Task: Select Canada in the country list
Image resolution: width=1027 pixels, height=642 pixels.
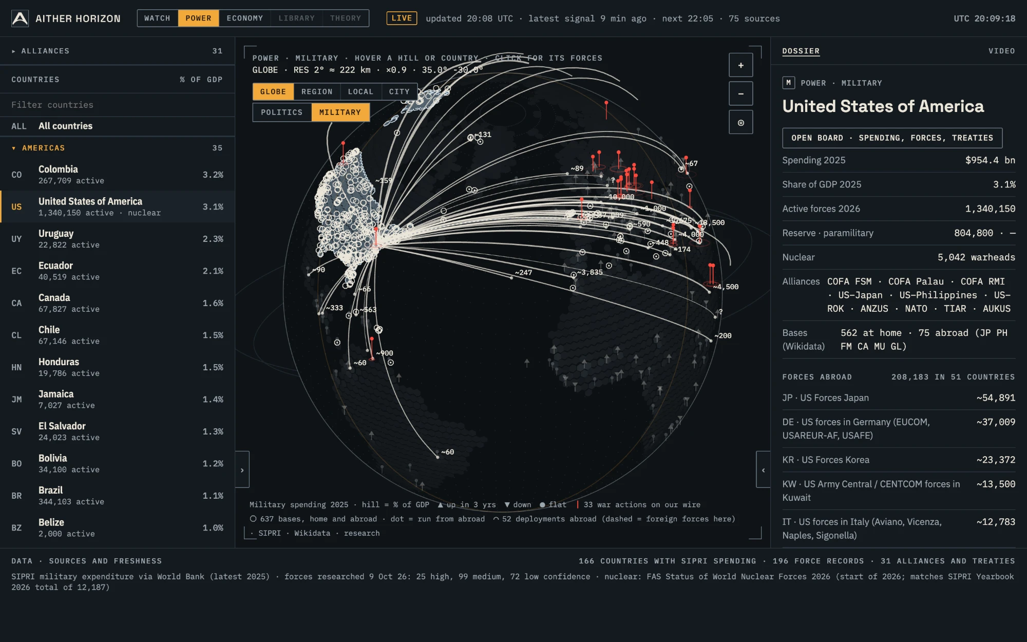Action: pos(118,303)
